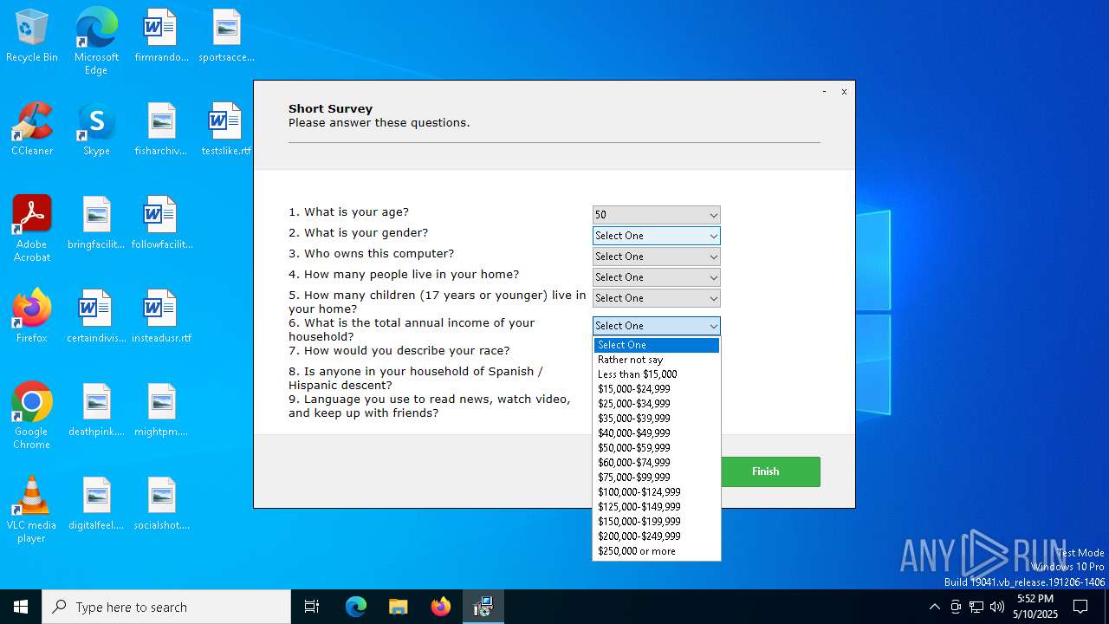
Task: Open File Explorer from the taskbar
Action: pos(399,607)
